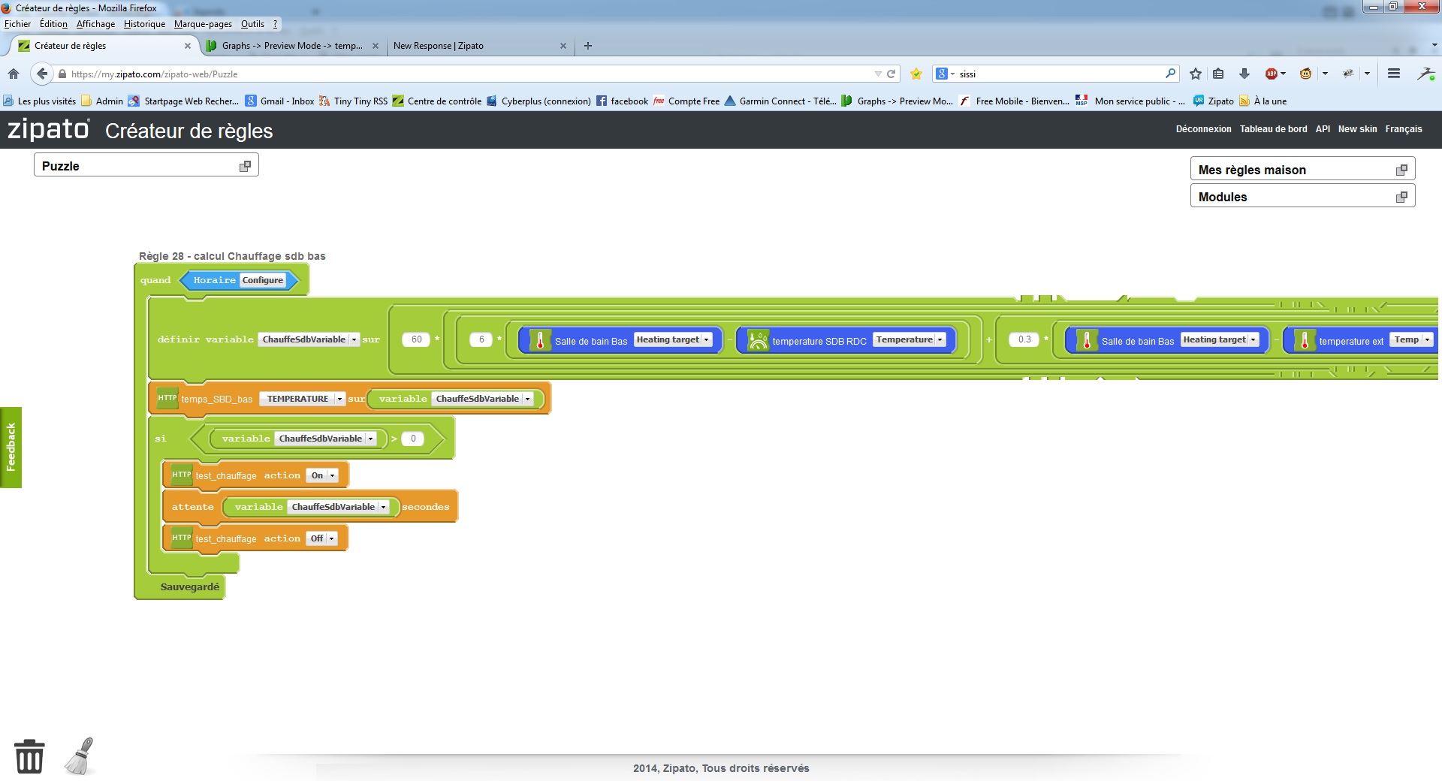Click the Sauvegardé button
Screen dimensions: 1442x781
[x=189, y=587]
